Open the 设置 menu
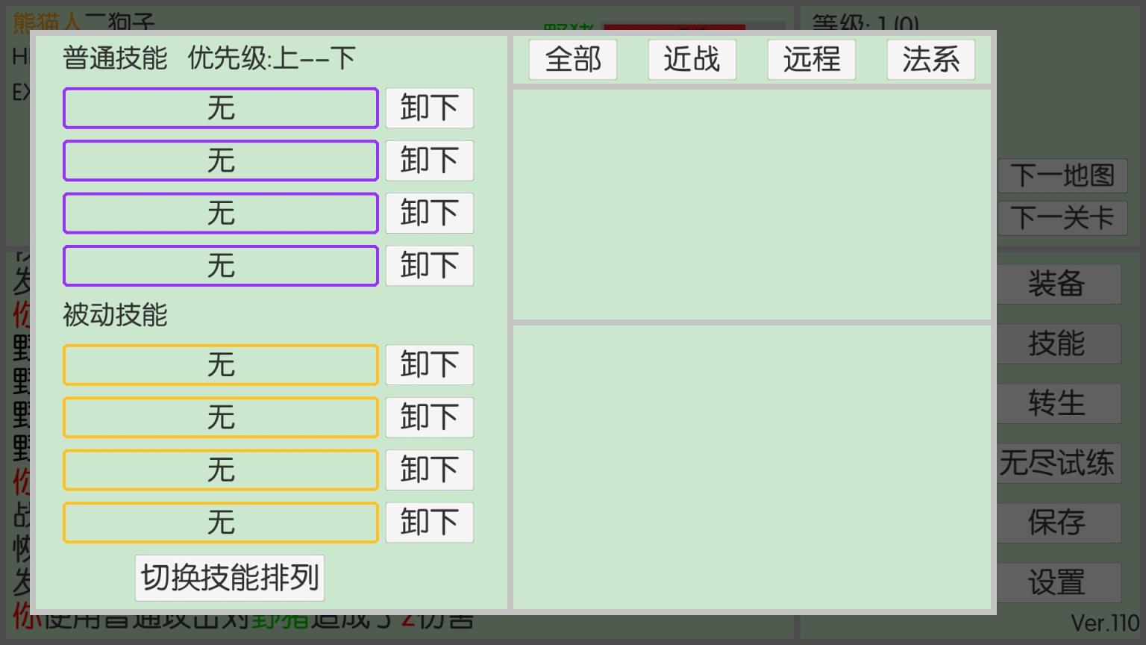Screen dimensions: 1146x645 click(x=1059, y=582)
